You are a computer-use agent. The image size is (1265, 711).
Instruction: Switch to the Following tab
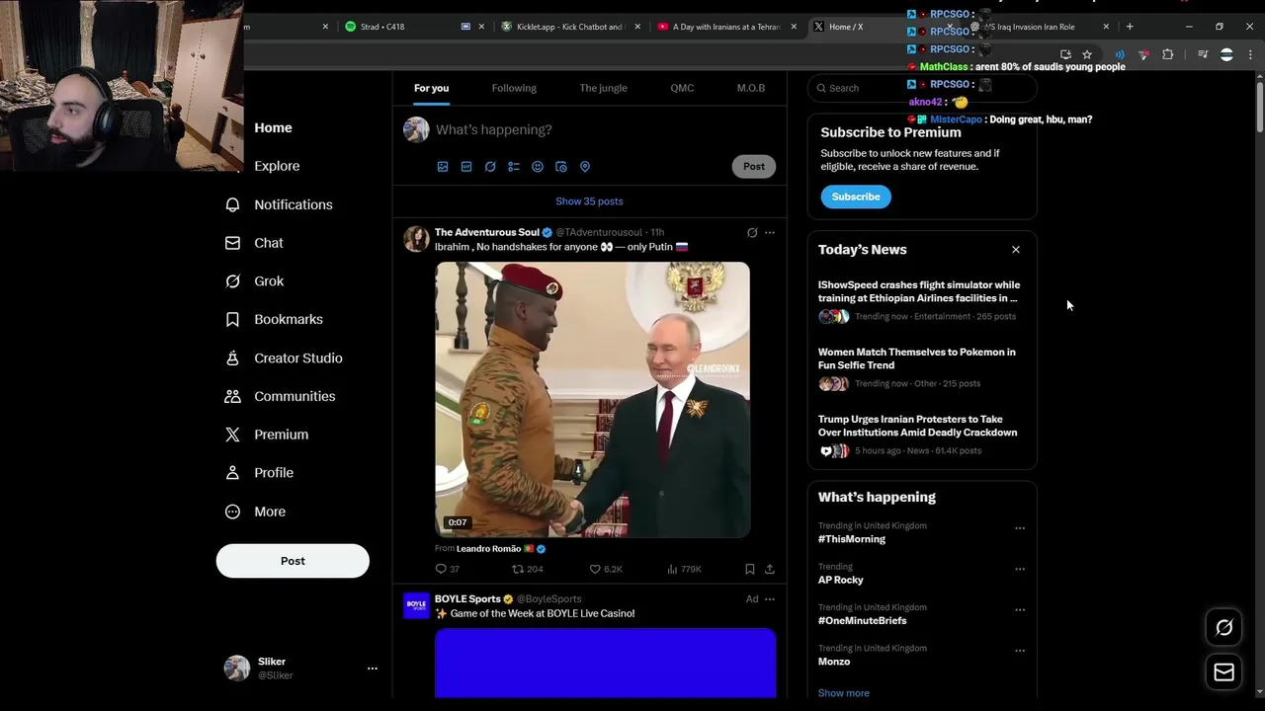click(514, 88)
